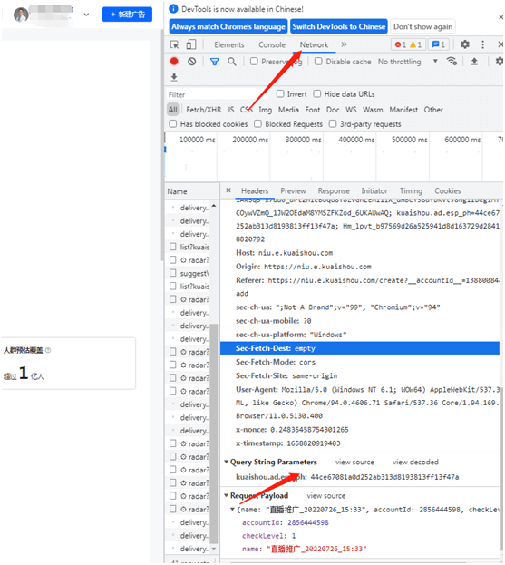The height and width of the screenshot is (565, 505).
Task: Switch to the Console tab
Action: pyautogui.click(x=272, y=44)
